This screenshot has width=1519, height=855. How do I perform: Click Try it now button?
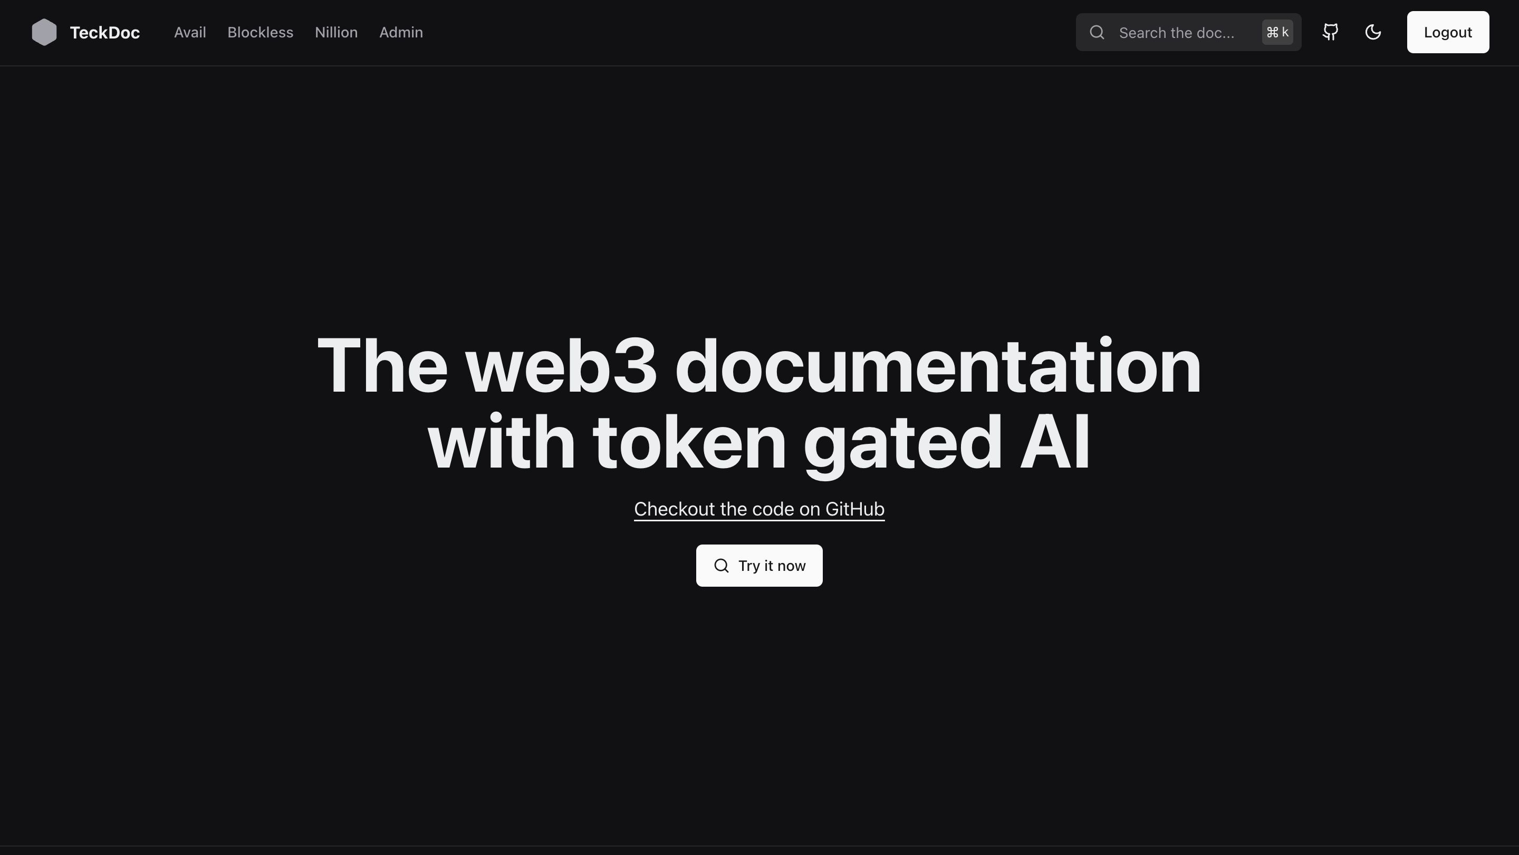tap(759, 565)
